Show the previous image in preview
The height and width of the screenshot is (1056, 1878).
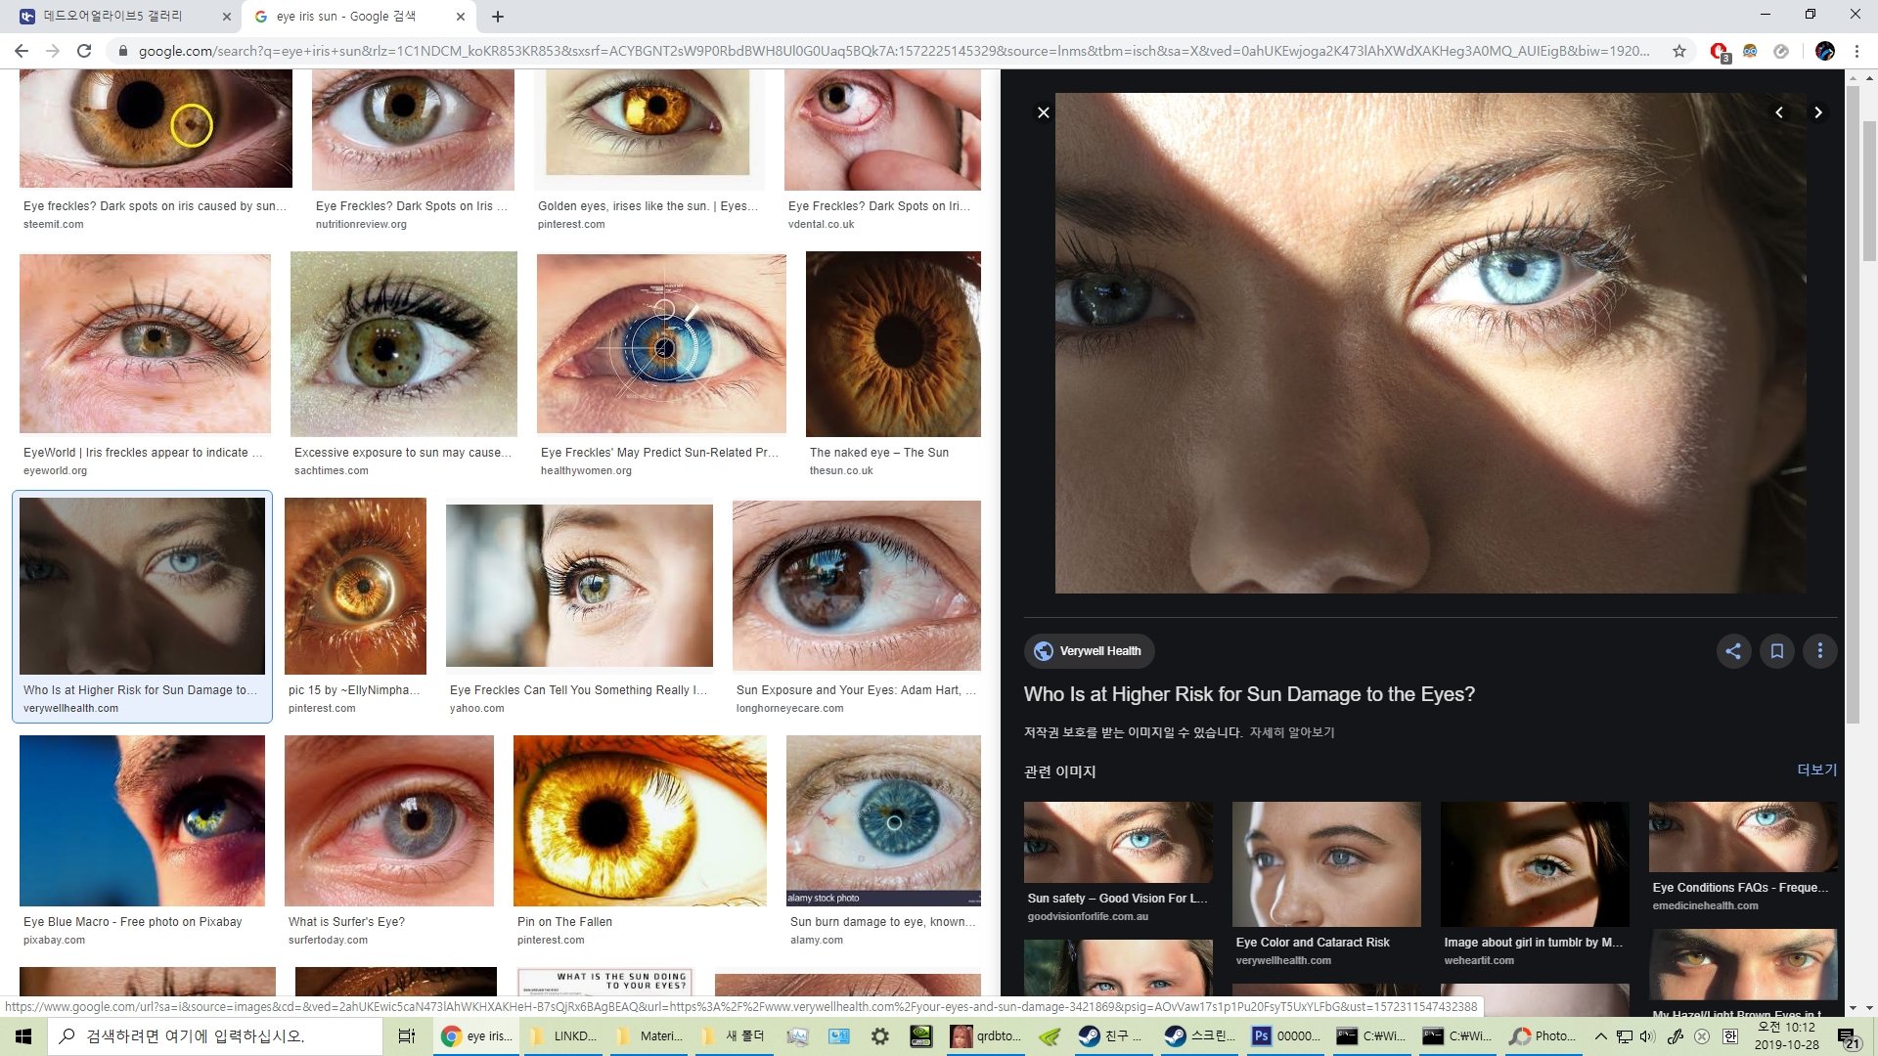[x=1779, y=112]
